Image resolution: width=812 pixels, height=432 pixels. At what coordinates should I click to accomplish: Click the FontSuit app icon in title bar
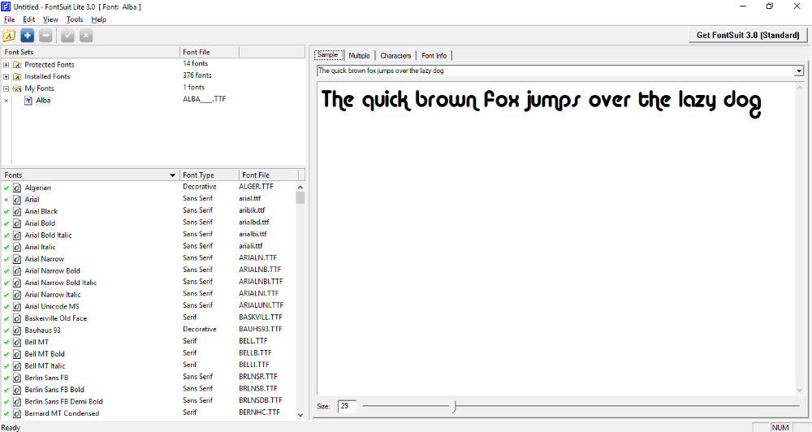point(6,6)
